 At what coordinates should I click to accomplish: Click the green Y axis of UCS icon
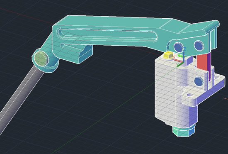179,64
